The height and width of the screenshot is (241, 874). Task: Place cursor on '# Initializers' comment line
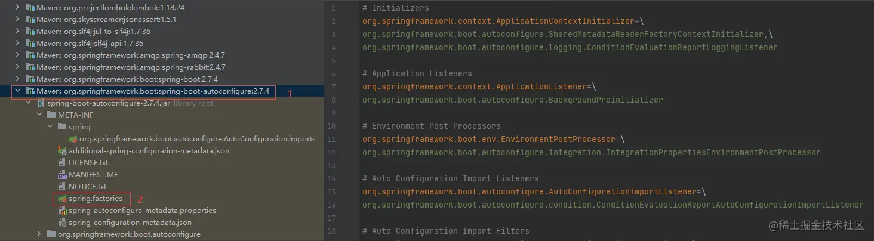pos(395,8)
